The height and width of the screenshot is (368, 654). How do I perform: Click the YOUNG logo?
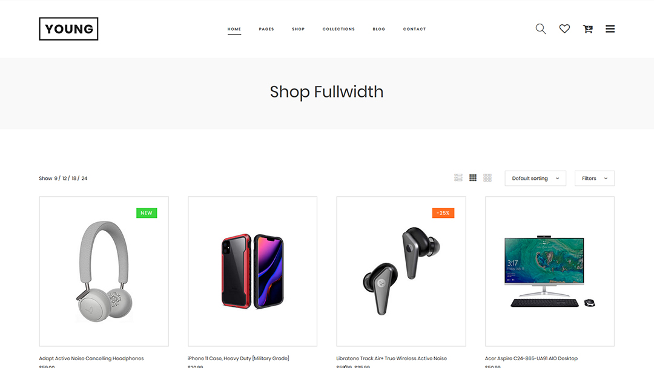coord(69,29)
